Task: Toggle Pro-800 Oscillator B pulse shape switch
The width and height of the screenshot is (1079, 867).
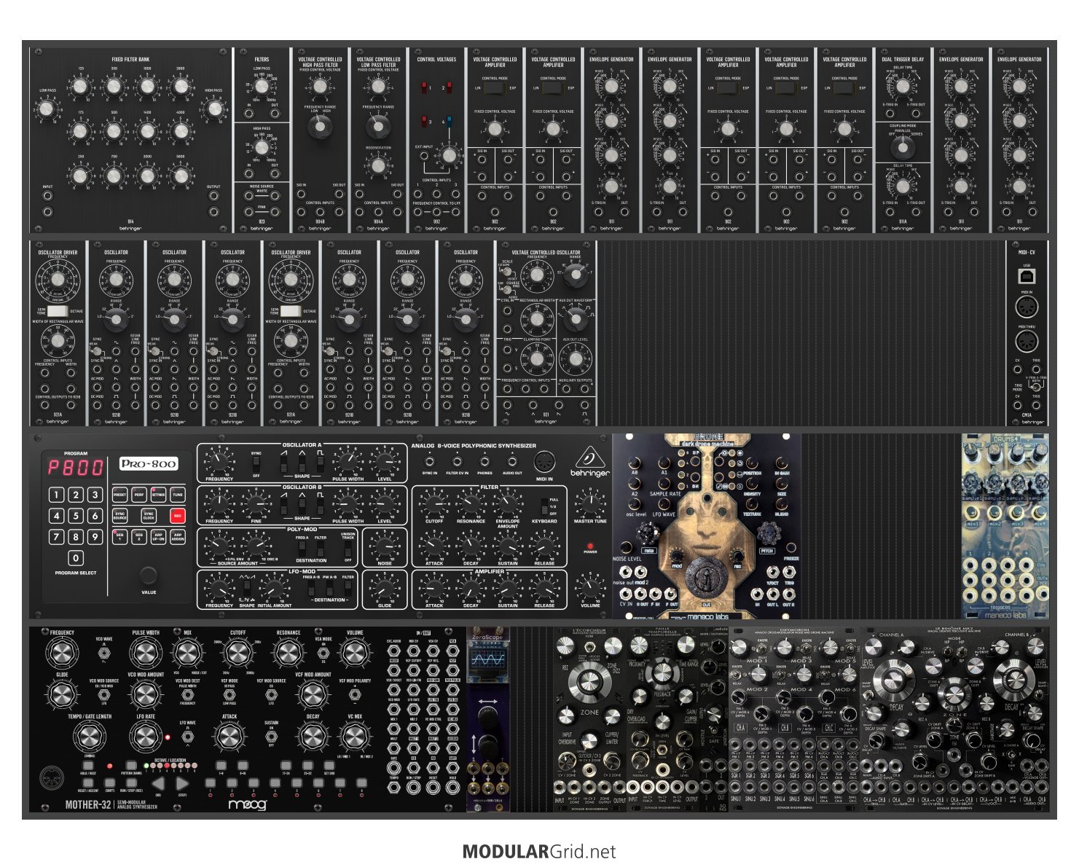Action: [x=321, y=506]
